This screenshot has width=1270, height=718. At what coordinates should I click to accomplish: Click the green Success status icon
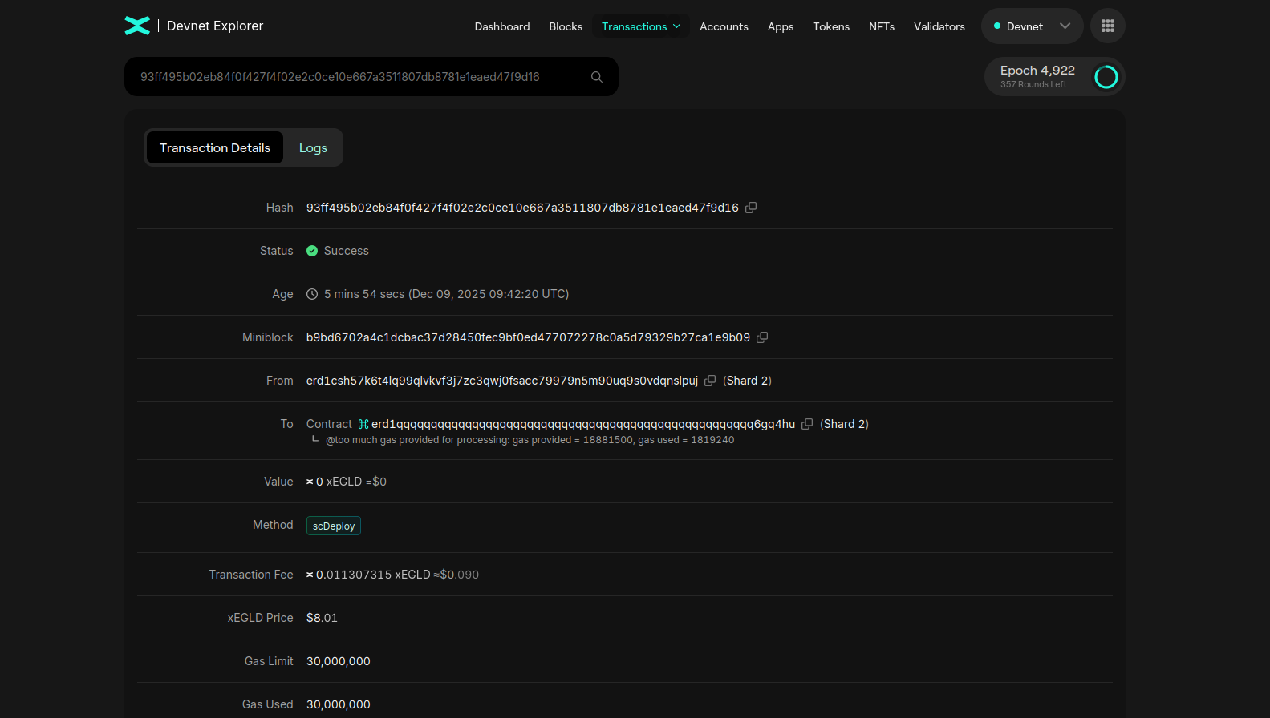click(x=312, y=251)
